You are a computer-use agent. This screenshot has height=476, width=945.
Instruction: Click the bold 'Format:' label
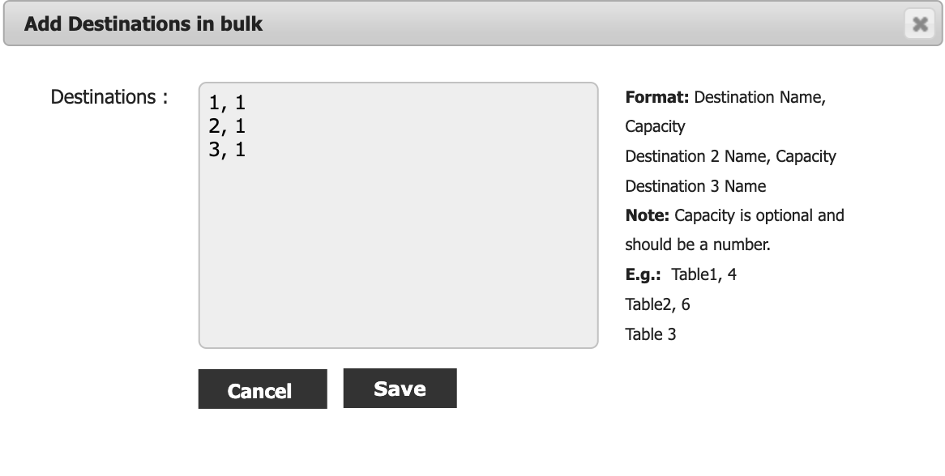tap(657, 97)
